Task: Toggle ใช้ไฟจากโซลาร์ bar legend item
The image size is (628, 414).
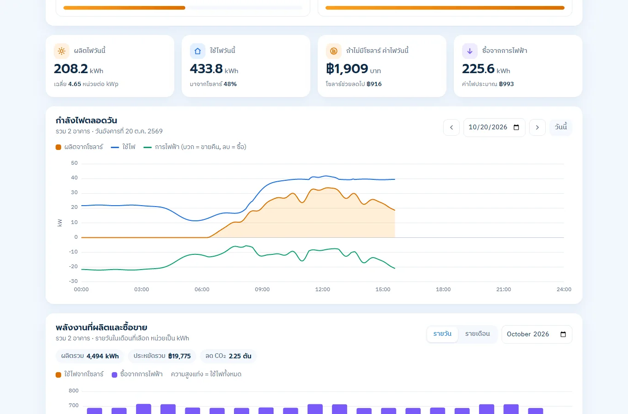Action: click(x=80, y=374)
